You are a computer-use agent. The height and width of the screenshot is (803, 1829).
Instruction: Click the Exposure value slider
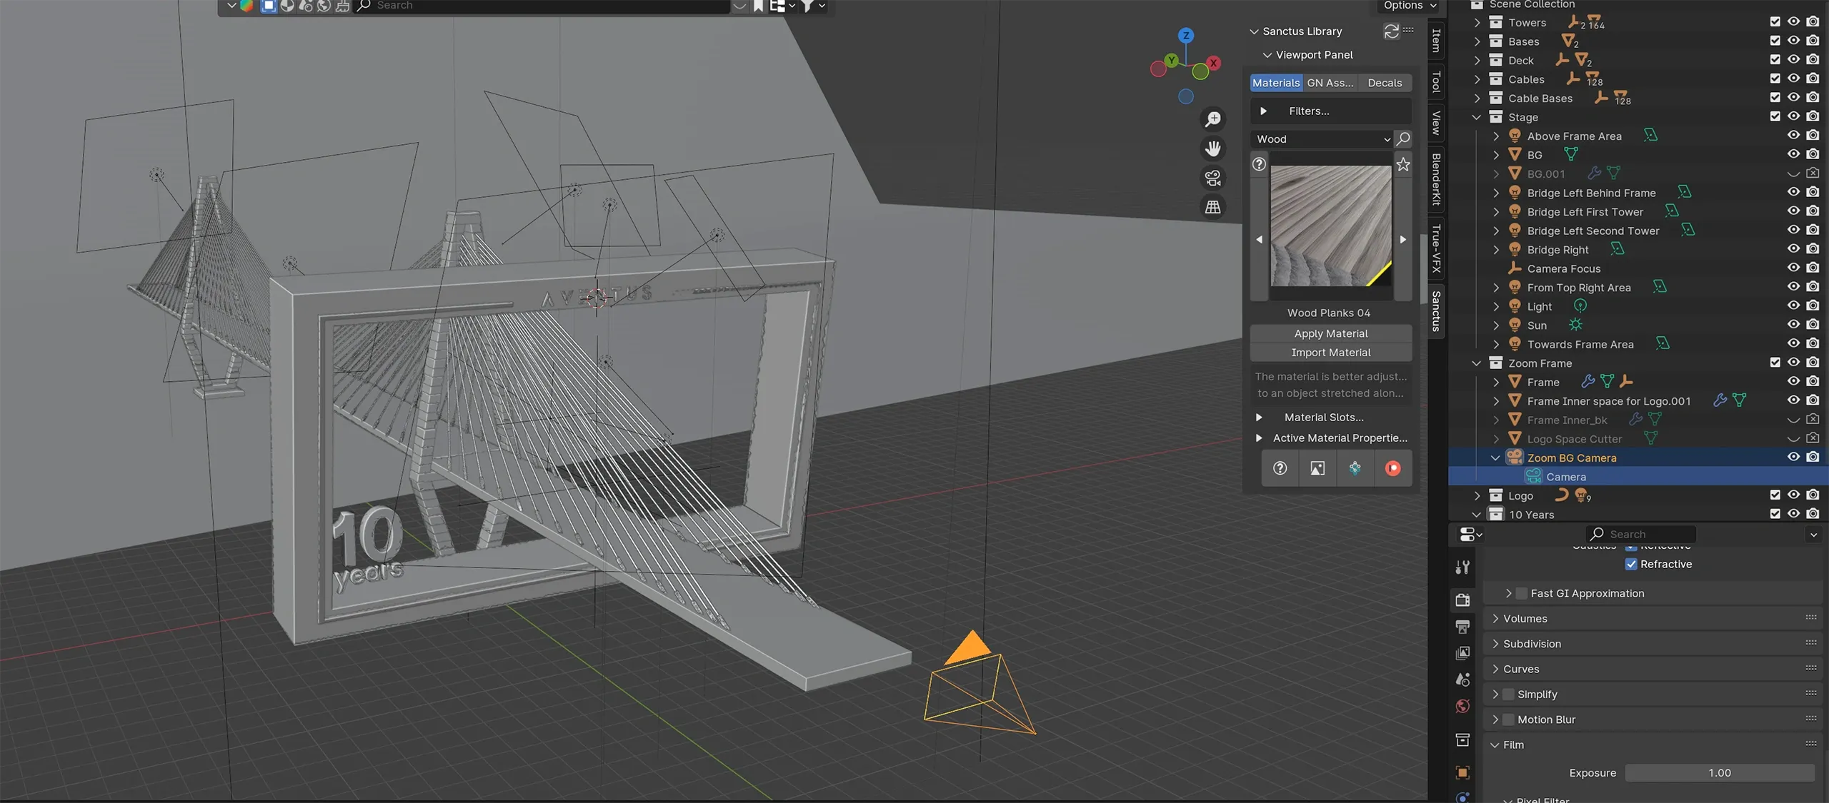1720,772
